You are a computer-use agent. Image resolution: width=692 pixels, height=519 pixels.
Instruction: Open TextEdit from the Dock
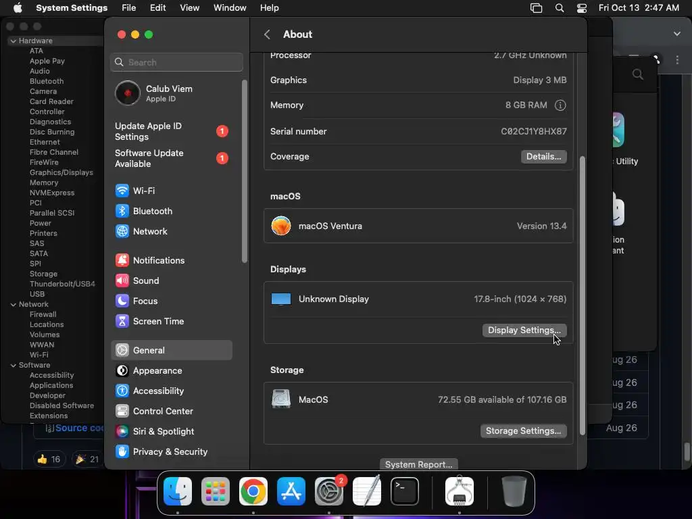coord(367,491)
